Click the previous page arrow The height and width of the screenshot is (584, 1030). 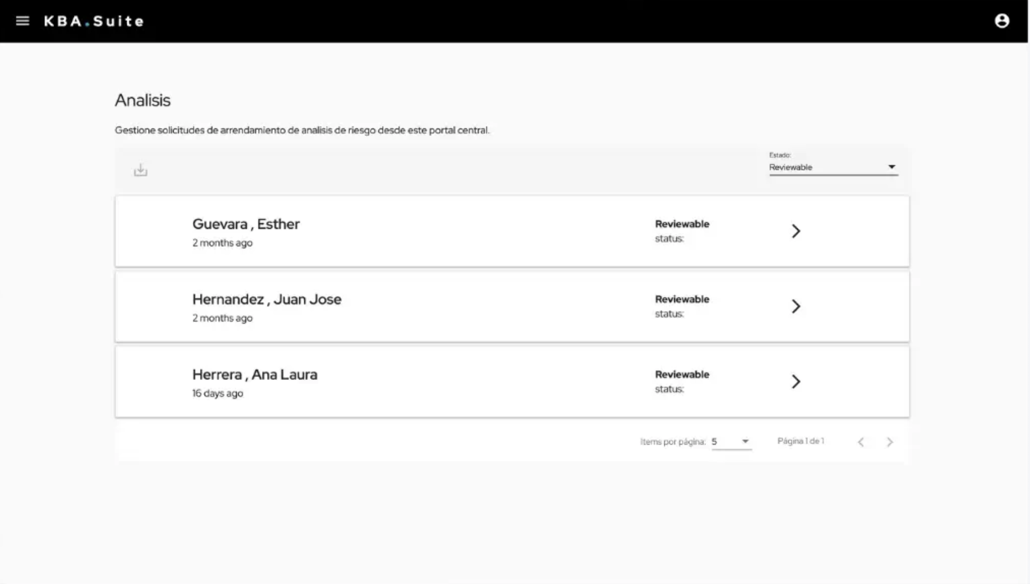pos(861,442)
